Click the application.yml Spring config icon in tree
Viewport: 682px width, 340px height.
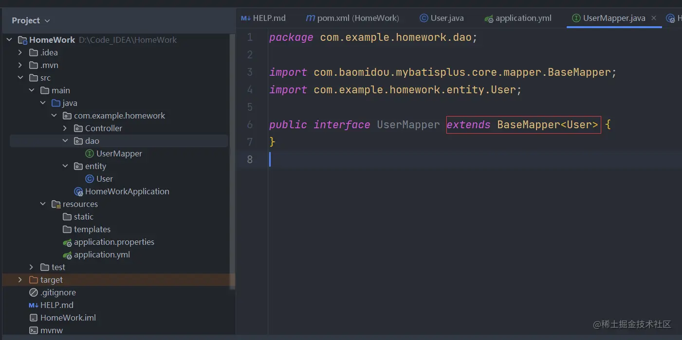tap(67, 255)
